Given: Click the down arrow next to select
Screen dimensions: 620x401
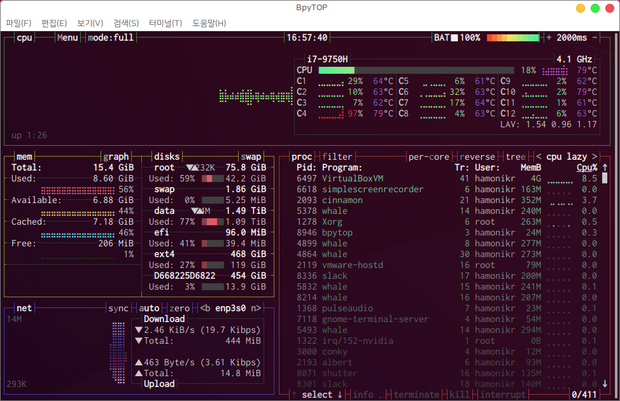Looking at the screenshot, I should coord(340,395).
